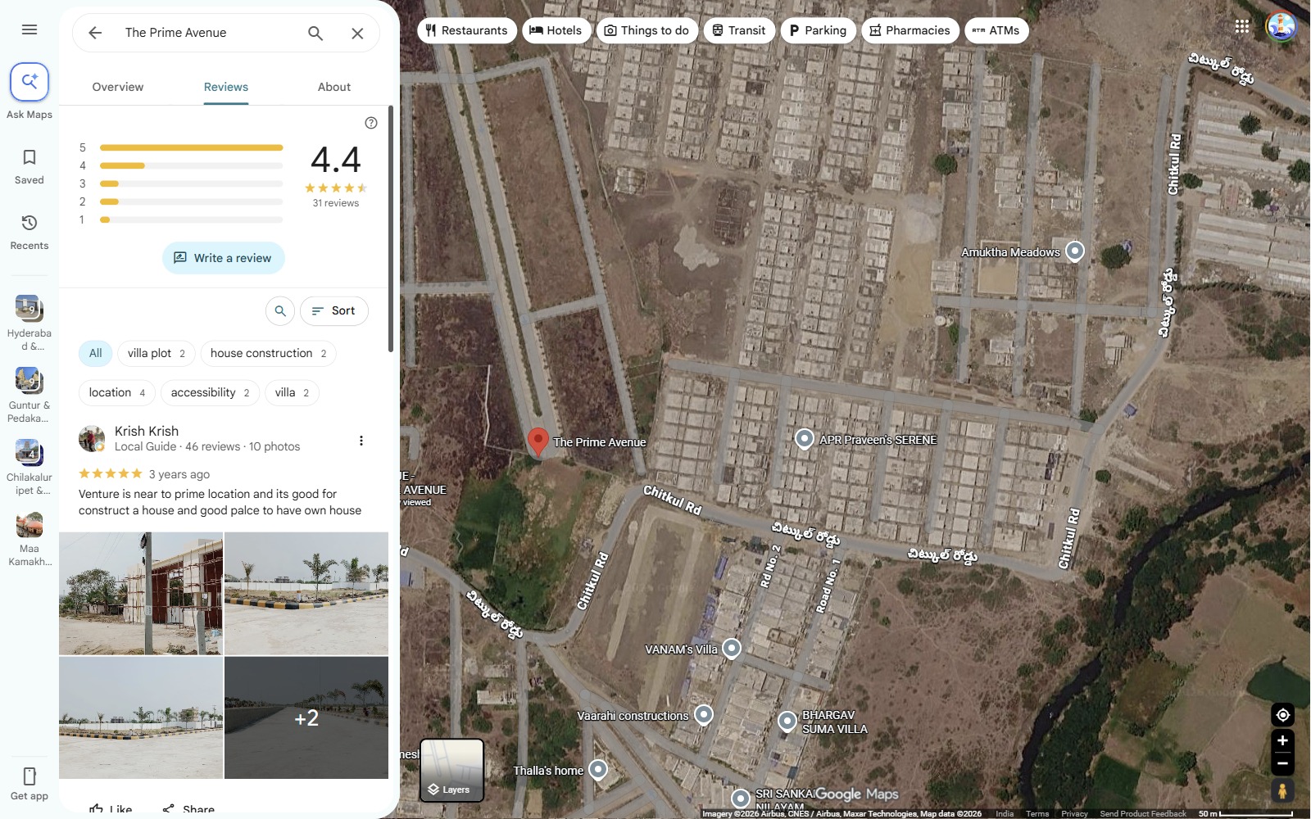Search nearby Pharmacies chip
Screen dimensions: 1311x819
coord(910,30)
